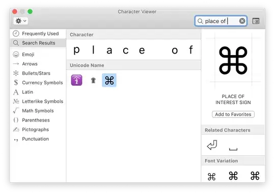Clear the search field with the X

[242, 21]
